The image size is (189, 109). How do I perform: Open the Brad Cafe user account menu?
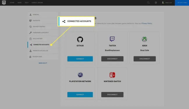click(x=167, y=3)
